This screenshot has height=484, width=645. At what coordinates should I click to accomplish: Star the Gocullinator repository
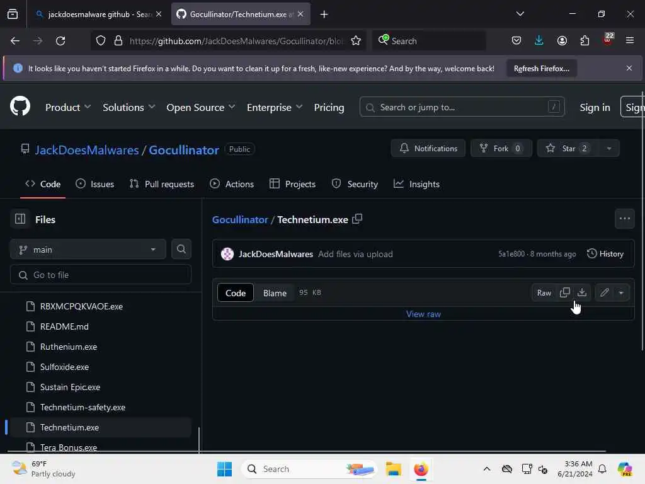pyautogui.click(x=568, y=148)
